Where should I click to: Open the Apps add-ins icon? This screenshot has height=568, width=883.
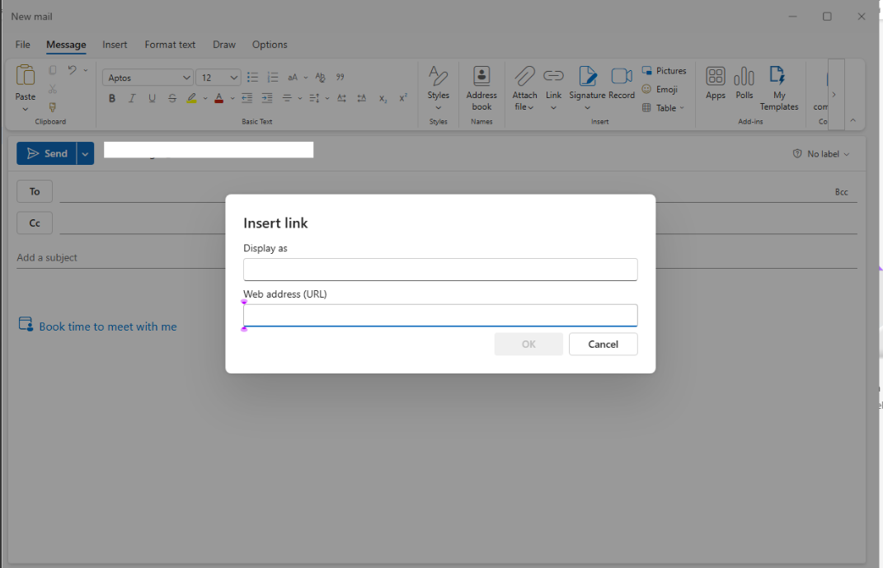click(x=715, y=83)
